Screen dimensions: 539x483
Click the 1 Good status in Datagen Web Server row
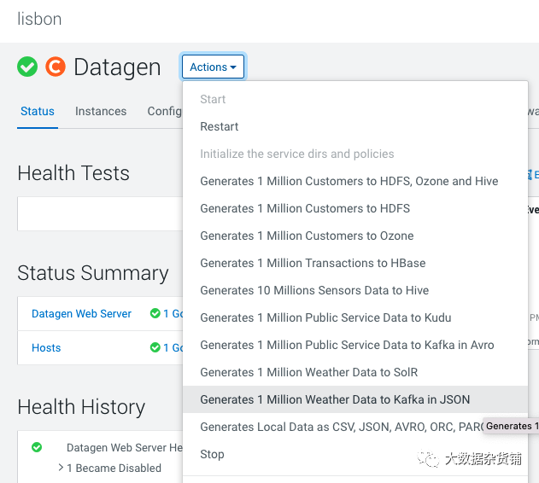pyautogui.click(x=173, y=313)
